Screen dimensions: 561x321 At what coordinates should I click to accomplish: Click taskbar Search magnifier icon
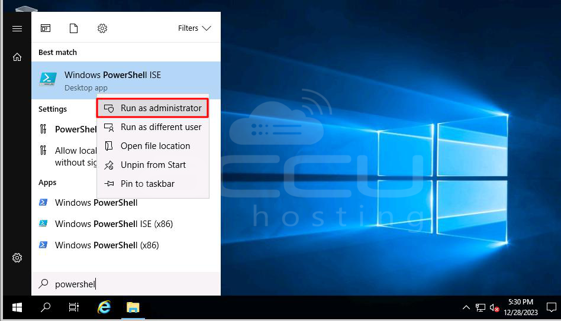click(46, 307)
